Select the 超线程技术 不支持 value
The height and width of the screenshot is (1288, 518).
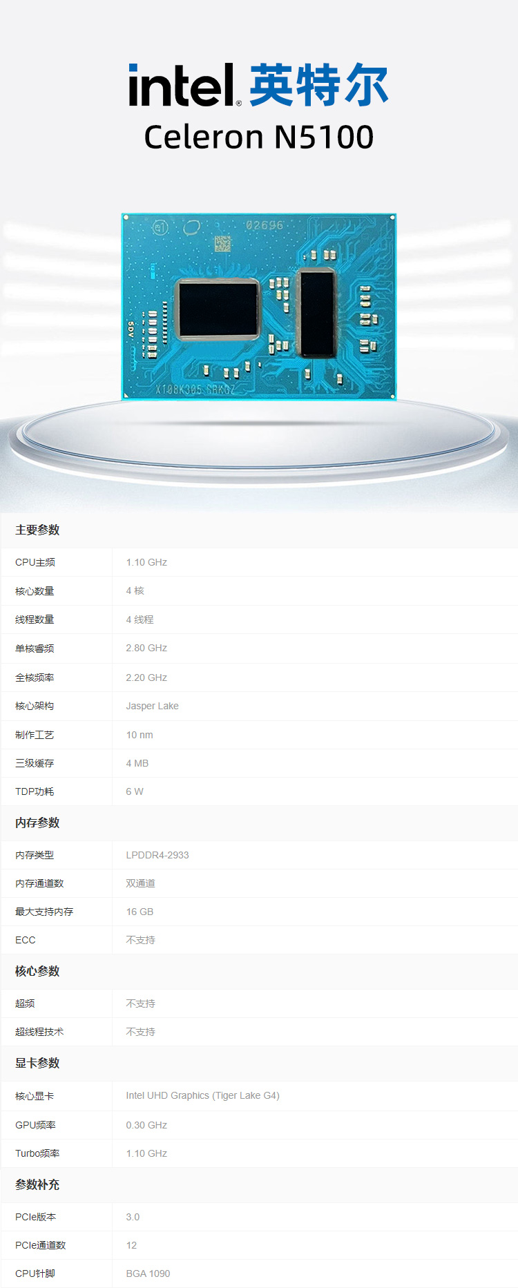coord(141,1032)
